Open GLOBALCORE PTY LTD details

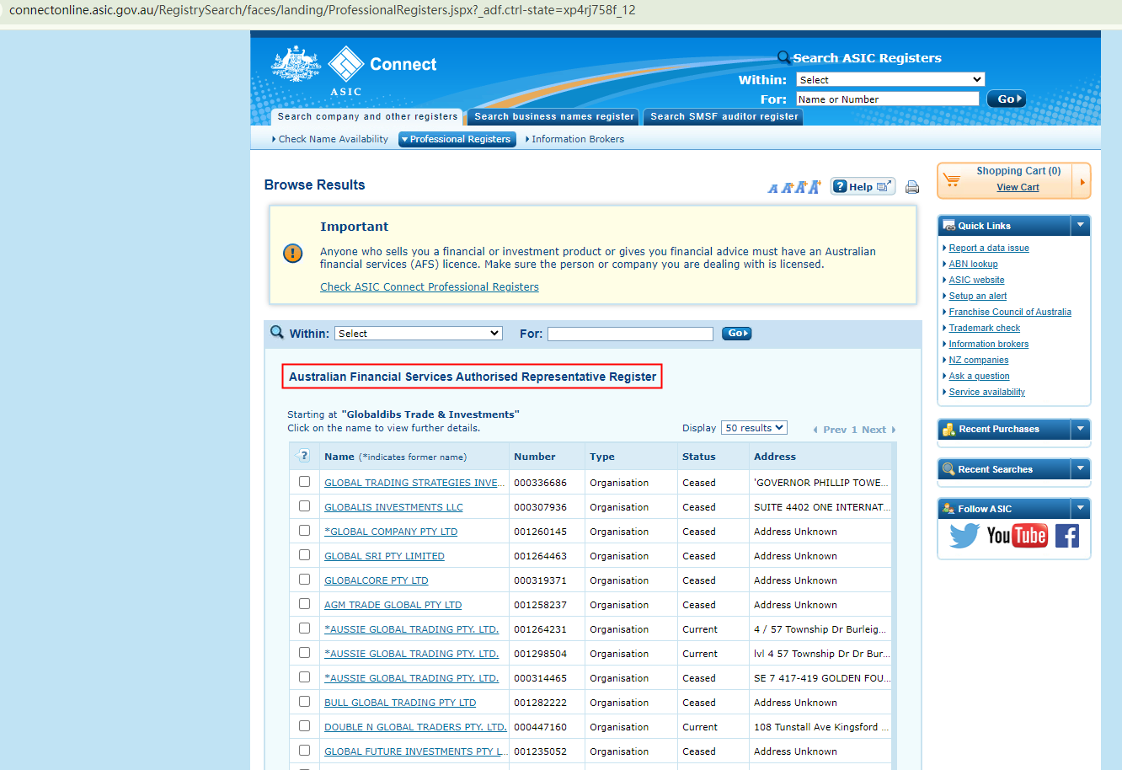(377, 580)
